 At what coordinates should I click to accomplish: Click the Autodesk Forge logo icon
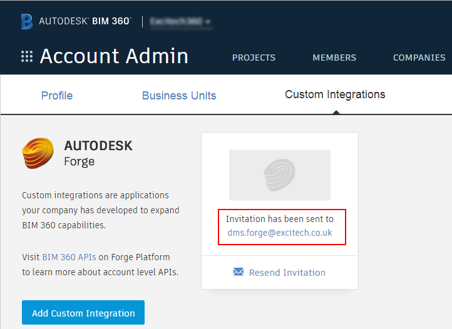38,154
